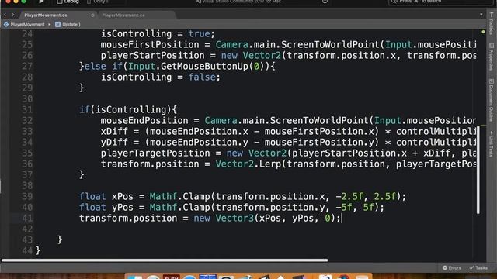497x279 pixels.
Task: Click '-5f' on line 40
Action: (343, 208)
